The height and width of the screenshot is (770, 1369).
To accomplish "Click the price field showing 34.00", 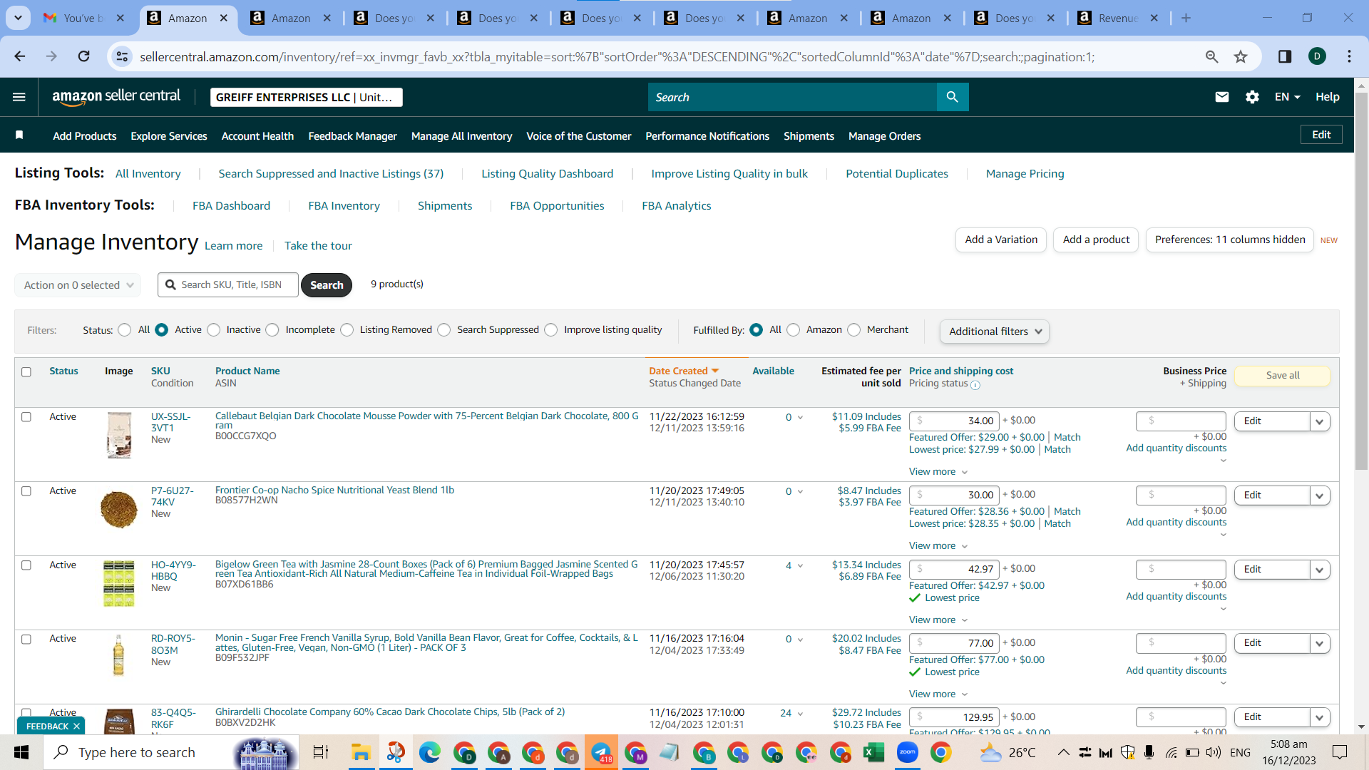I will click(x=954, y=421).
